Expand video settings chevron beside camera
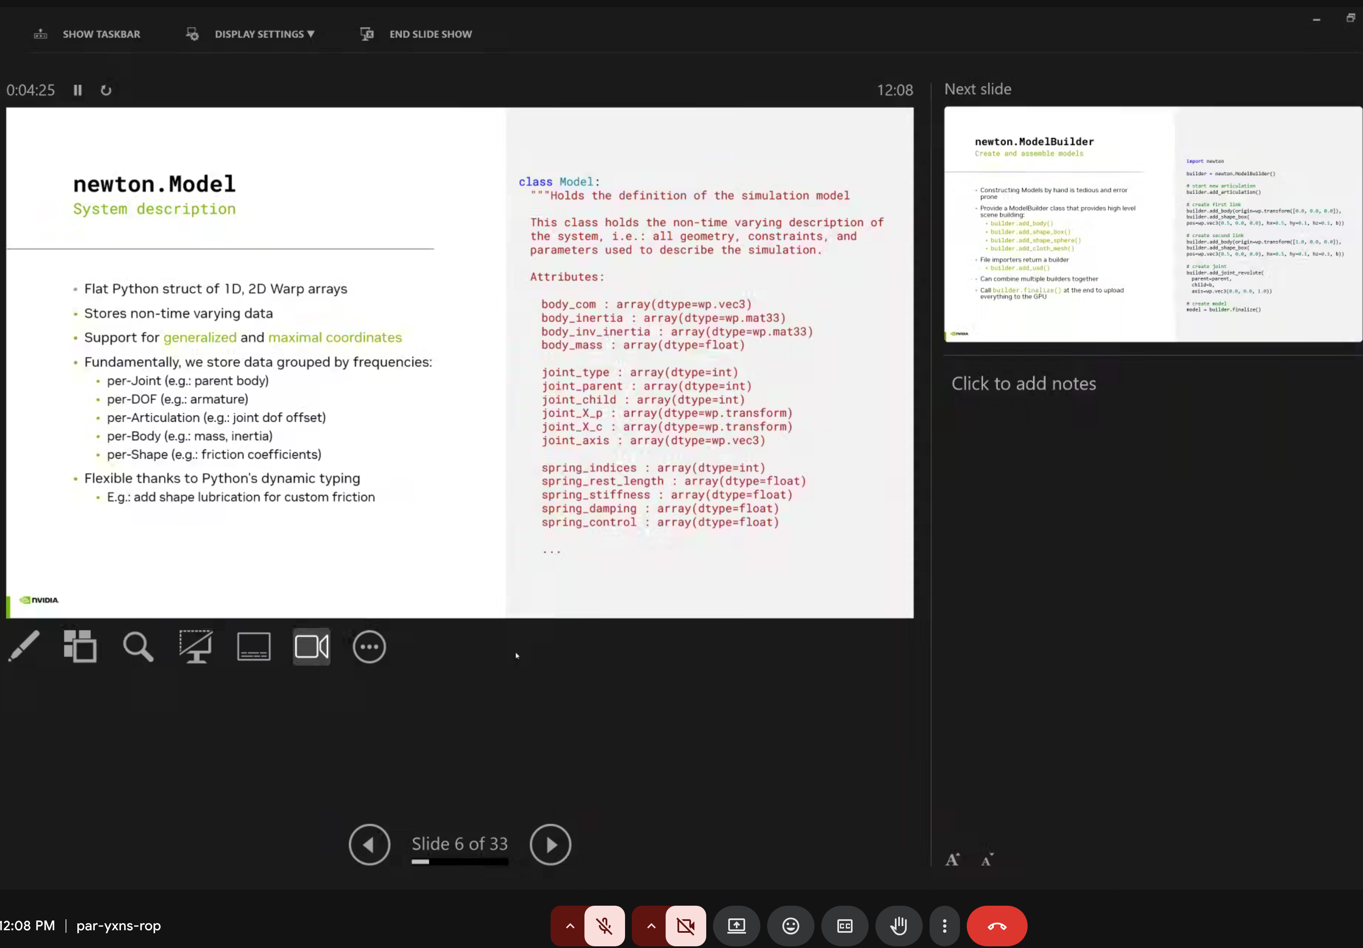The image size is (1363, 948). coord(651,926)
